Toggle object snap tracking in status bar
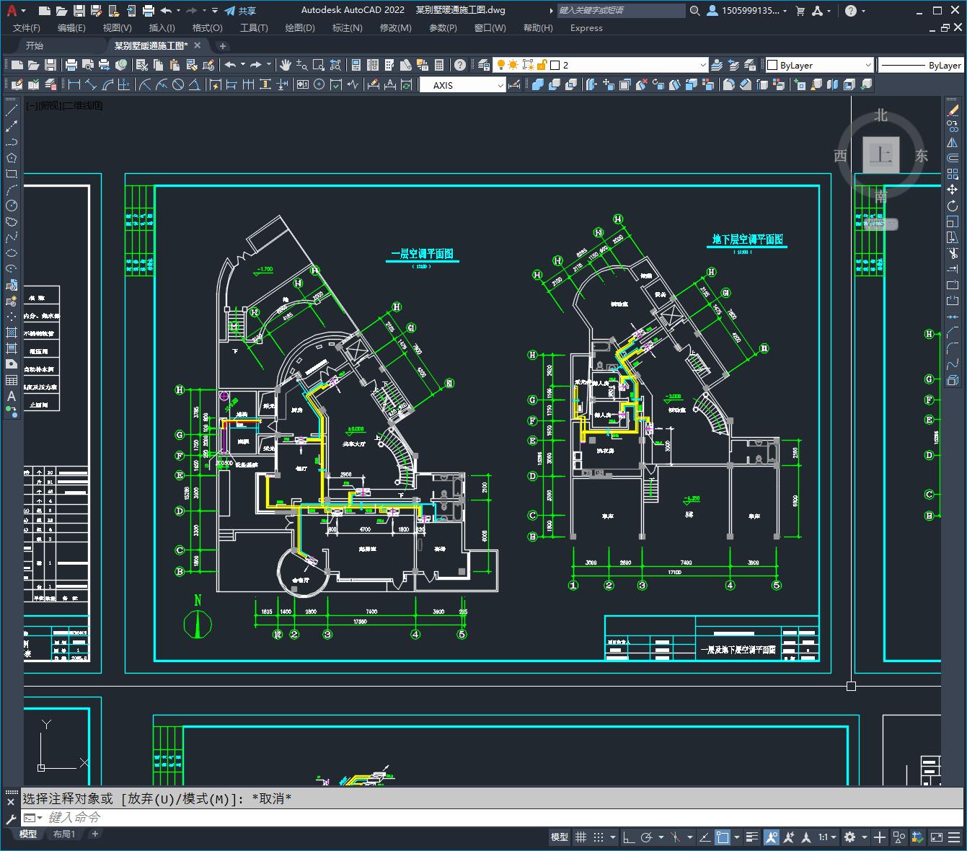 [x=705, y=837]
